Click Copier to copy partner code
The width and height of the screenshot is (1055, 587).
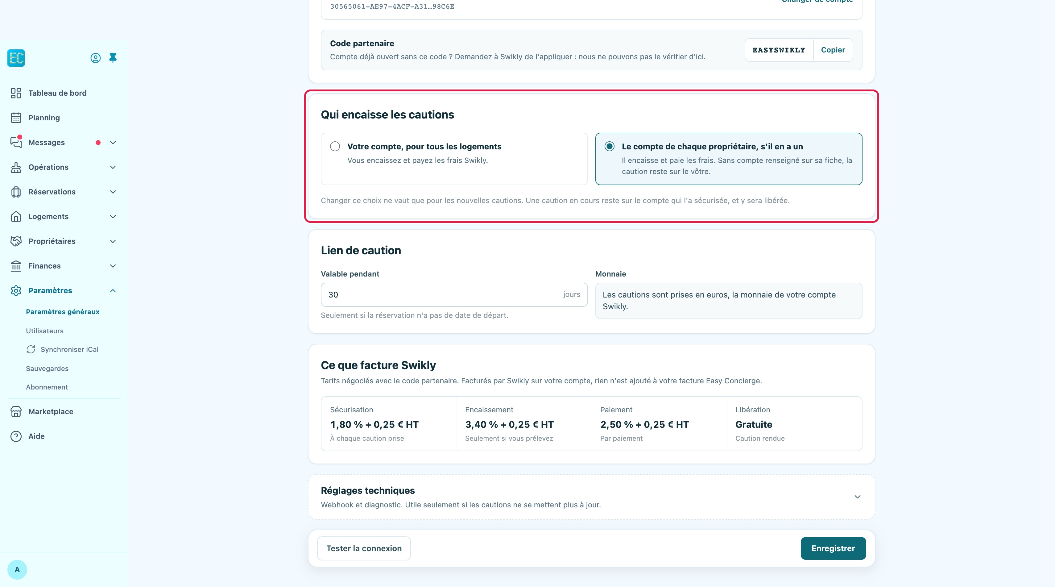[x=833, y=50]
